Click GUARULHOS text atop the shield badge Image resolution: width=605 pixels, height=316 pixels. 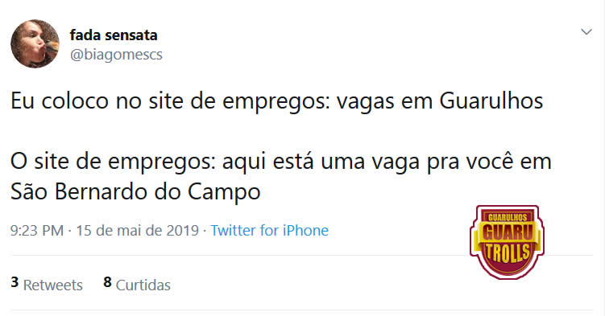tap(508, 217)
